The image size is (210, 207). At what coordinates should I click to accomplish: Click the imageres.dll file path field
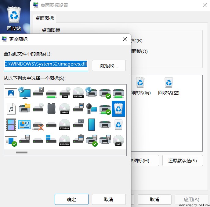pos(46,65)
